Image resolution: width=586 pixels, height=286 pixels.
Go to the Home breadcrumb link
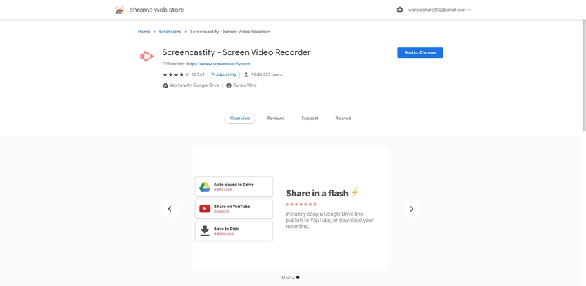(x=144, y=32)
